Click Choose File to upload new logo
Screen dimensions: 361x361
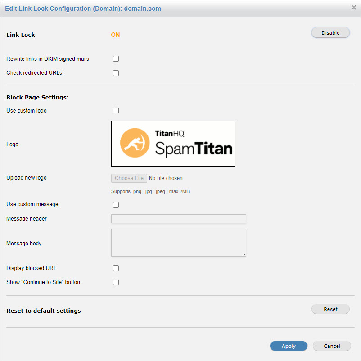[129, 178]
